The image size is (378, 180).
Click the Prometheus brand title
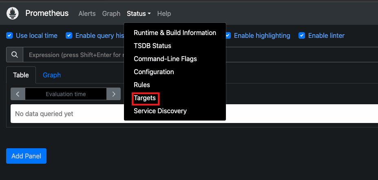click(47, 13)
